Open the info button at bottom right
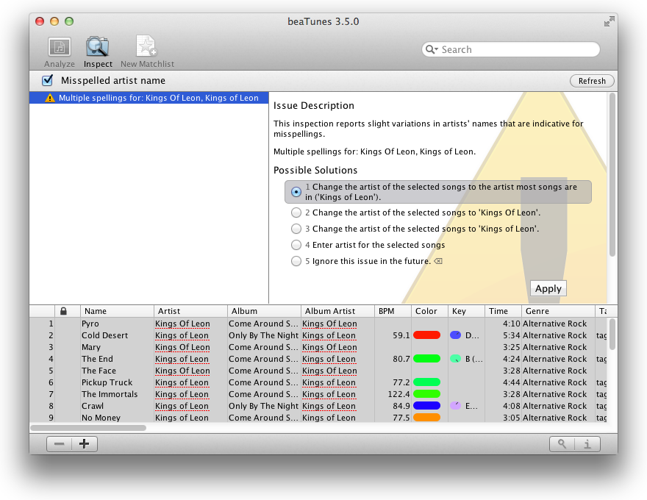The width and height of the screenshot is (647, 500). 587,444
